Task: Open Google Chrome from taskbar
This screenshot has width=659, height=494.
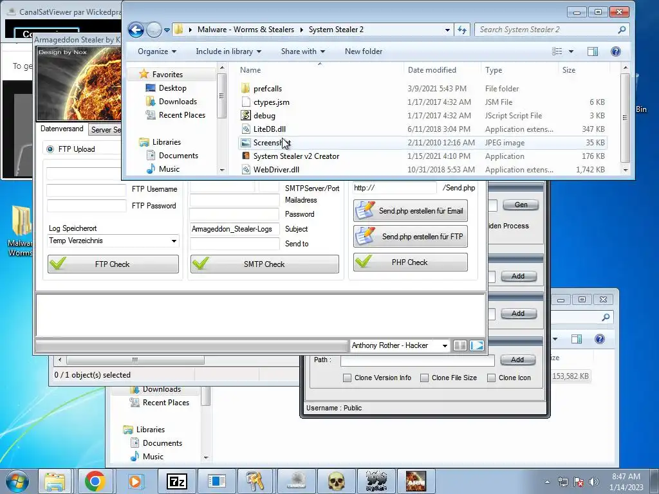Action: pyautogui.click(x=95, y=481)
